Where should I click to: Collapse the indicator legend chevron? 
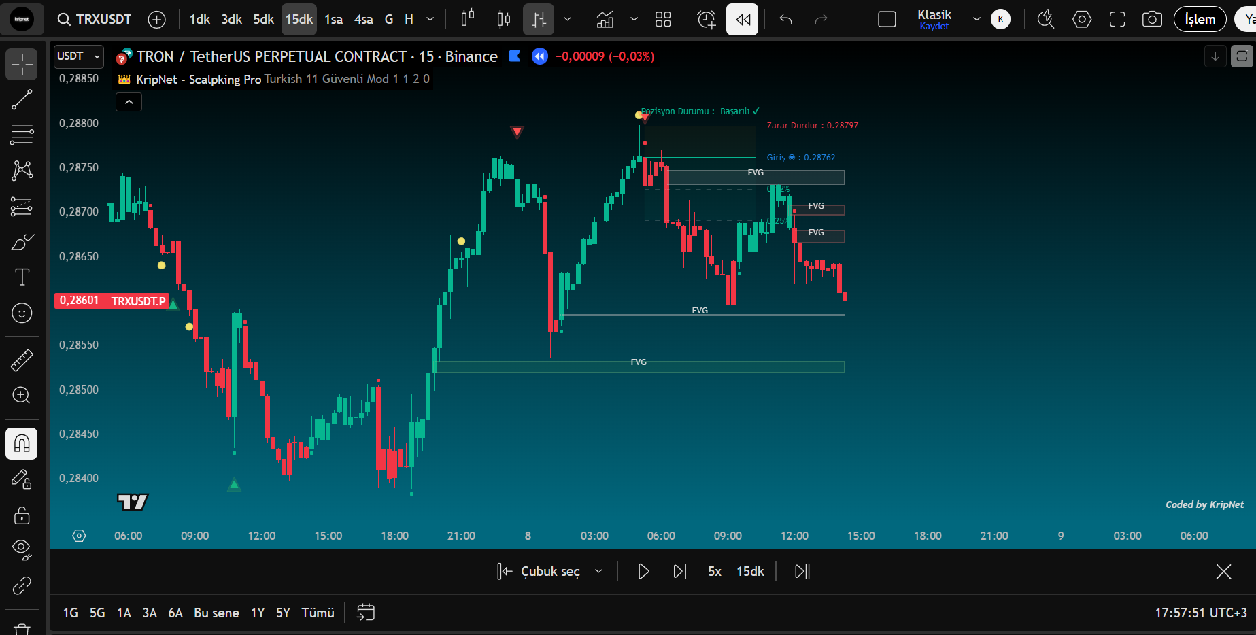(129, 103)
